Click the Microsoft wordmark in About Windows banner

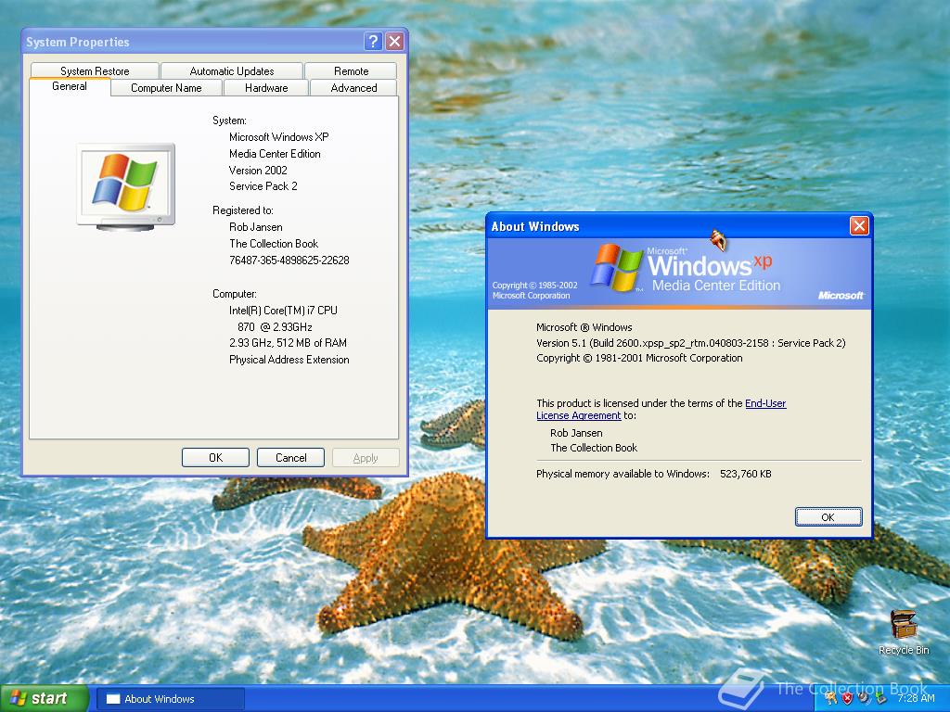point(841,296)
